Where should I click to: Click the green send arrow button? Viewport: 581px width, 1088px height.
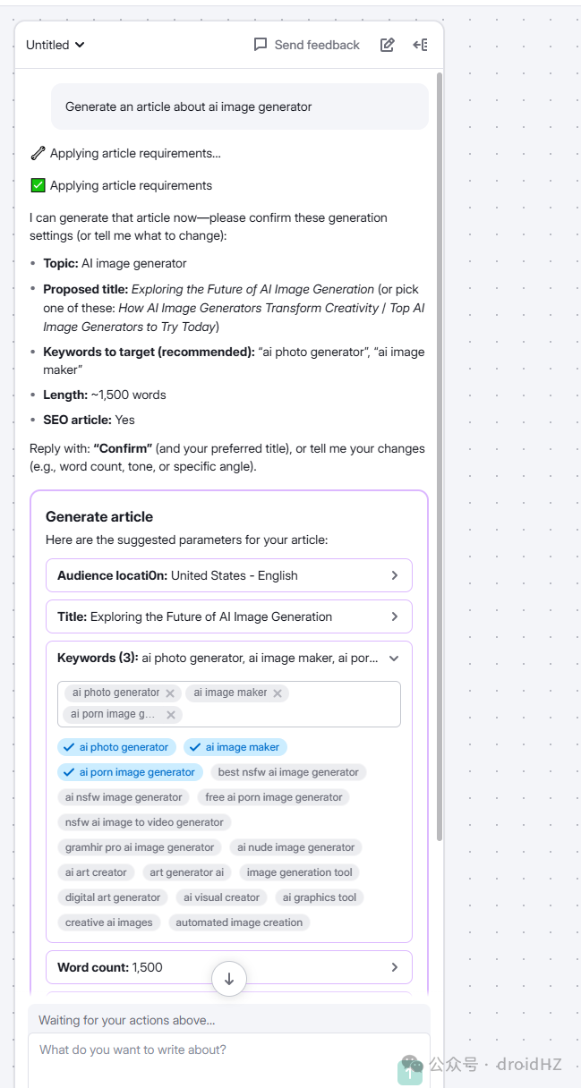click(411, 1075)
